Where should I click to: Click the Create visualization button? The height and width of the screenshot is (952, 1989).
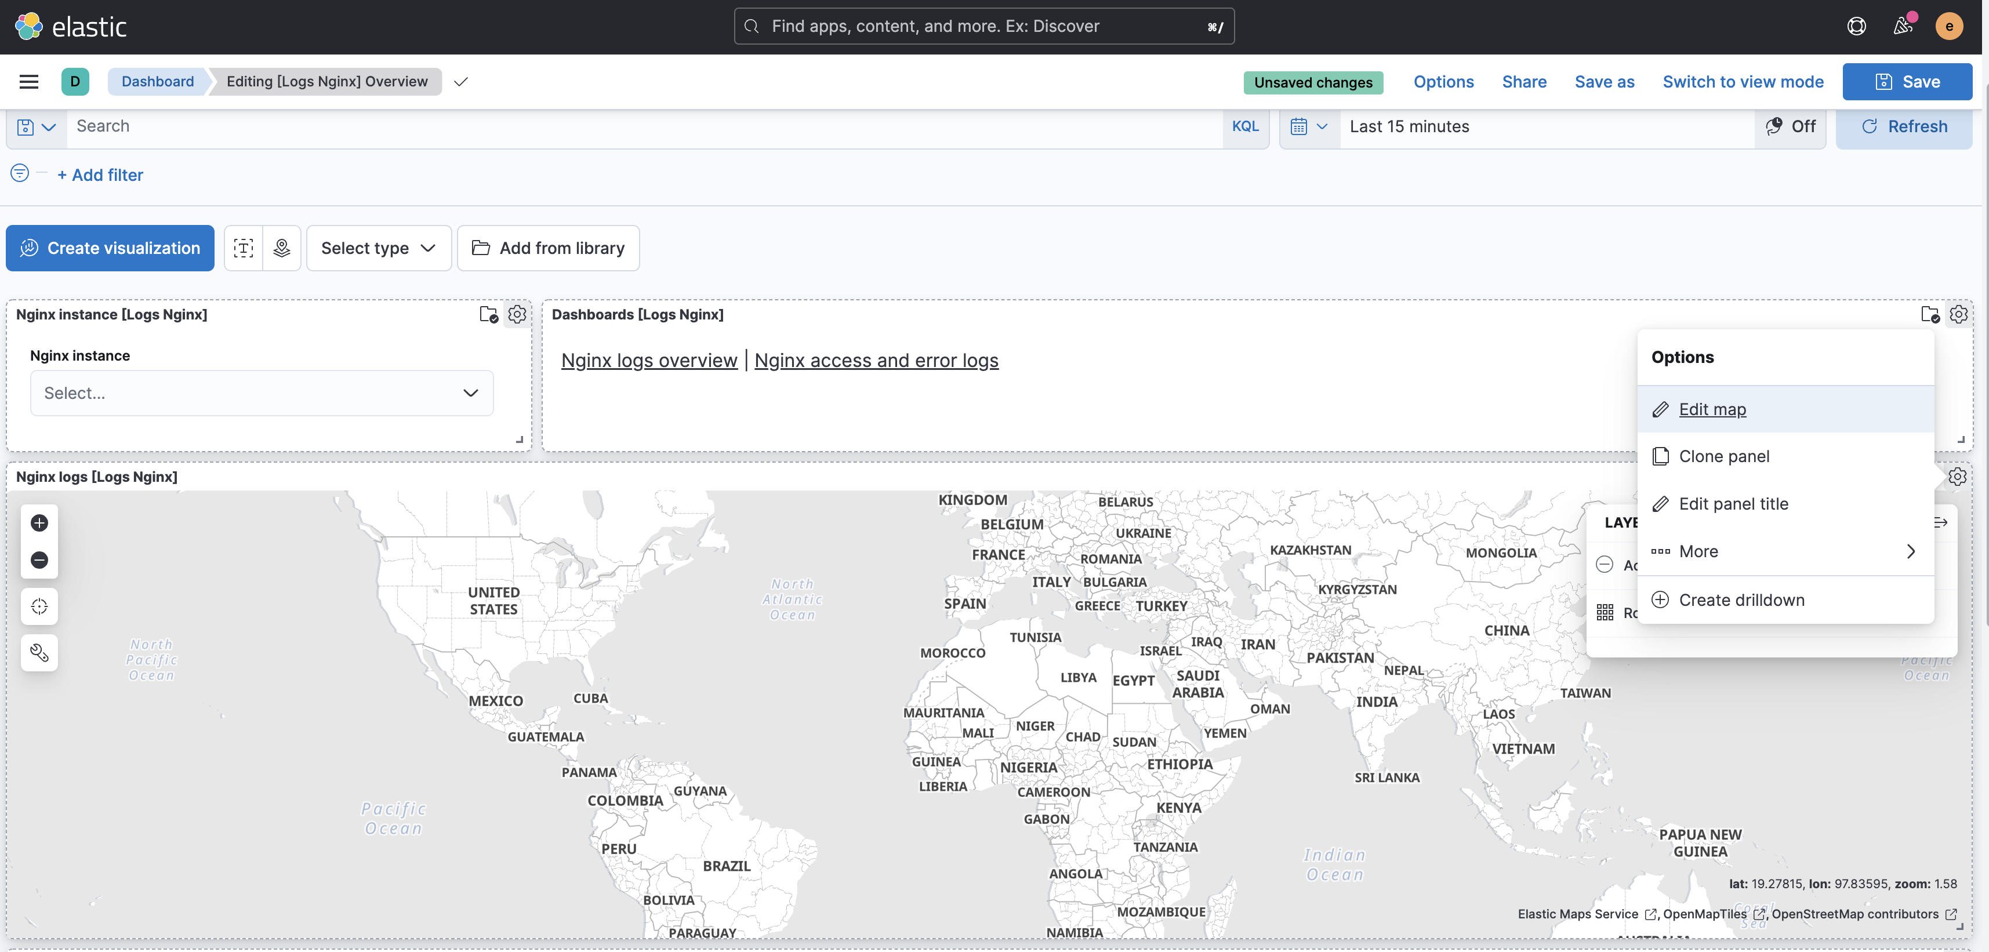pos(110,248)
